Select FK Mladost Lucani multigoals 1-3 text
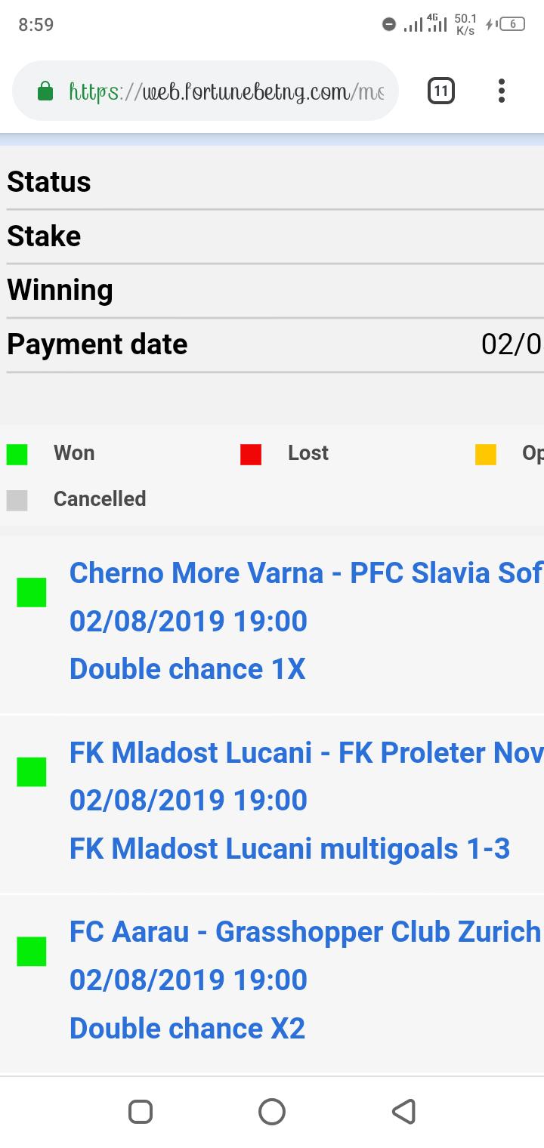544x1148 pixels. tap(290, 849)
